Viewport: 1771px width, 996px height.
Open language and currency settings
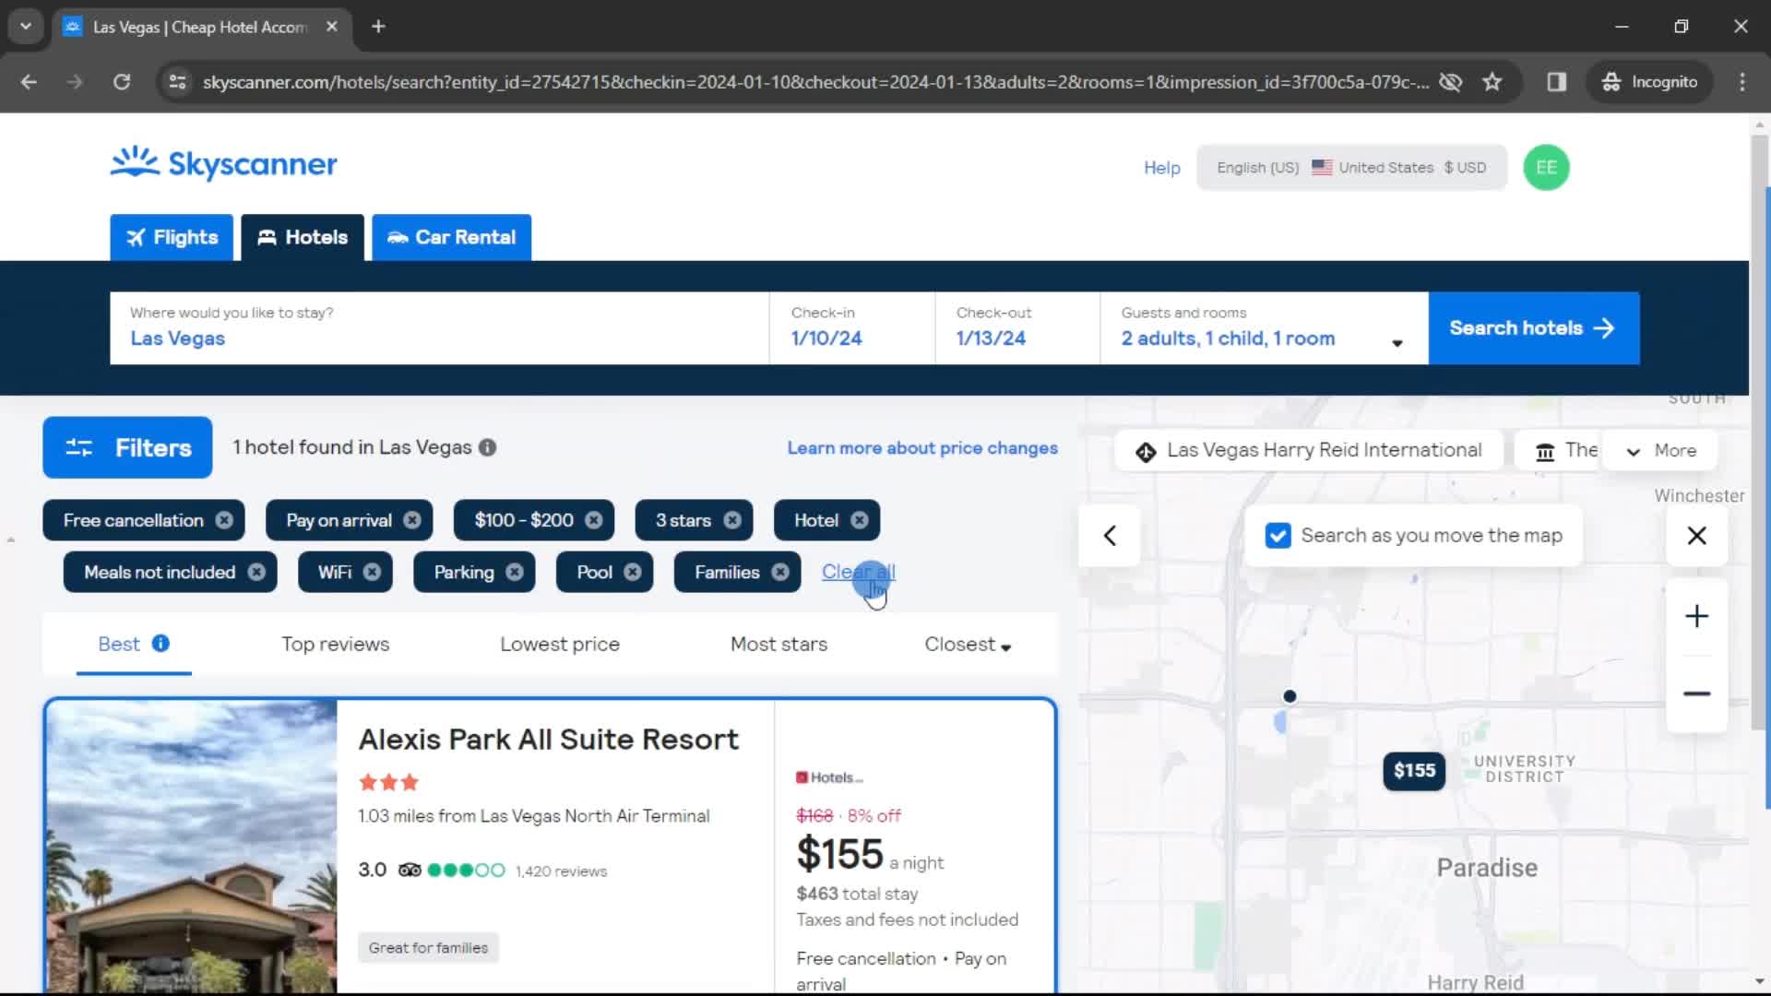1351,168
